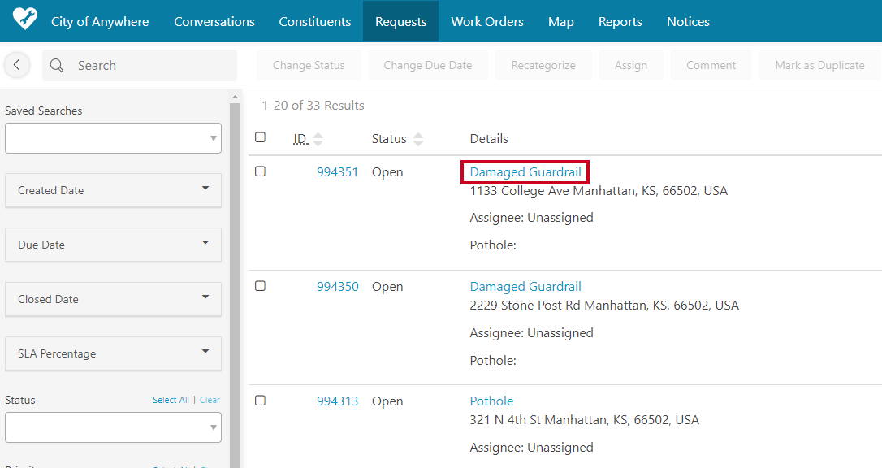The image size is (882, 468).
Task: Expand the Closed Date filter
Action: click(x=113, y=299)
